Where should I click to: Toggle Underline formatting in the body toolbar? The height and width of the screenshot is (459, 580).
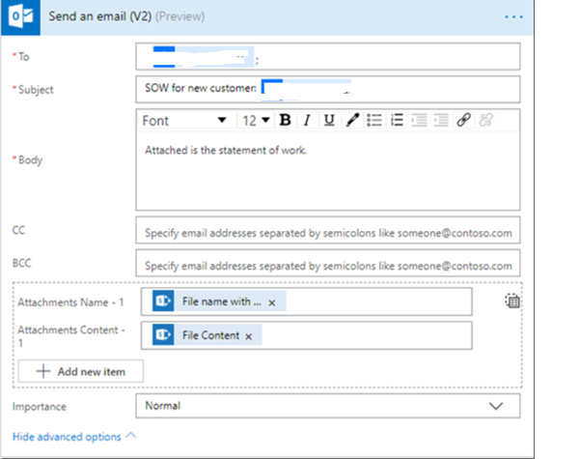(329, 120)
